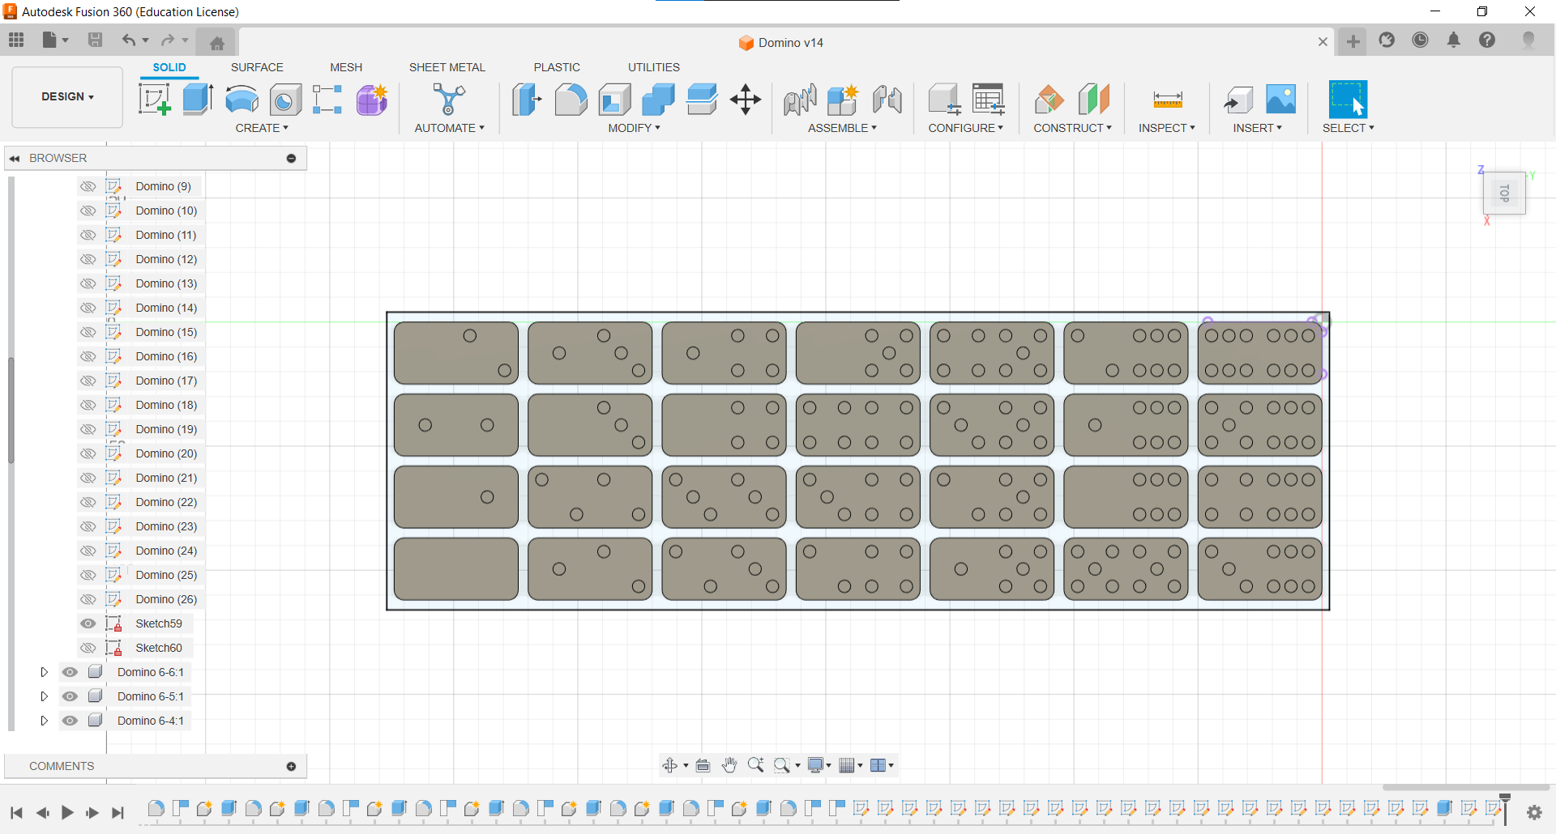This screenshot has width=1556, height=834.
Task: Click the TOP face of ViewCube
Action: click(x=1504, y=194)
